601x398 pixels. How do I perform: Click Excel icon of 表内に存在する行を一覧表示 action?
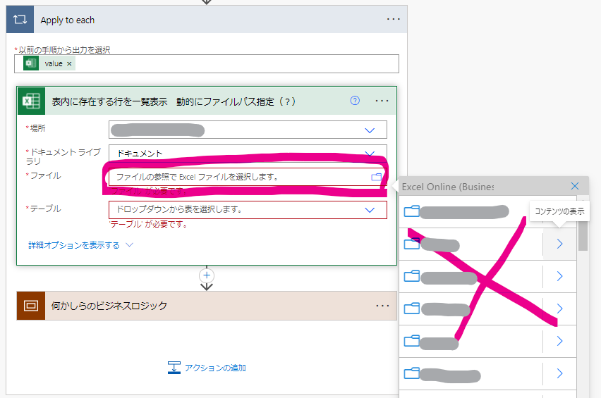point(31,101)
